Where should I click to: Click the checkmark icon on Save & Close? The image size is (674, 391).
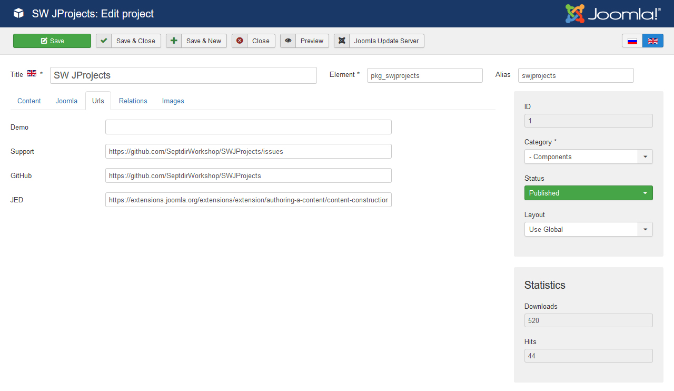pyautogui.click(x=104, y=41)
